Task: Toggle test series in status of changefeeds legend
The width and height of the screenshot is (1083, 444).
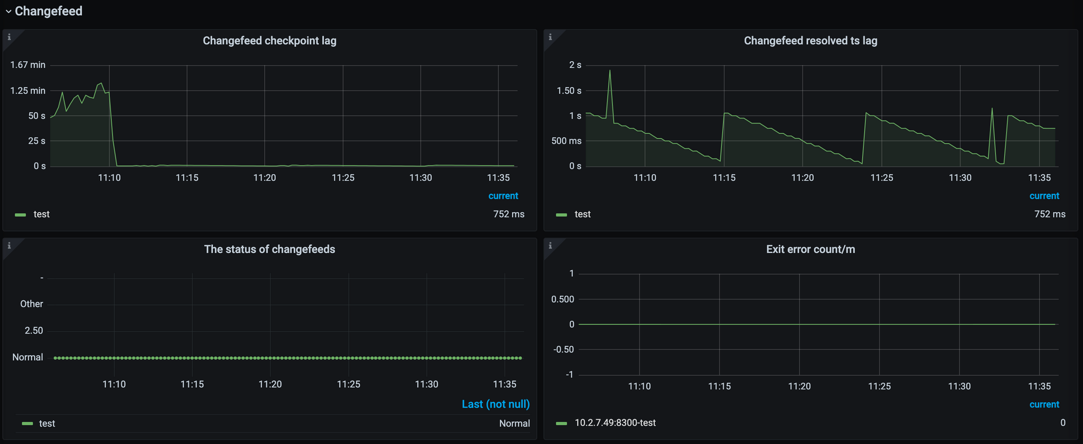Action: pos(47,423)
